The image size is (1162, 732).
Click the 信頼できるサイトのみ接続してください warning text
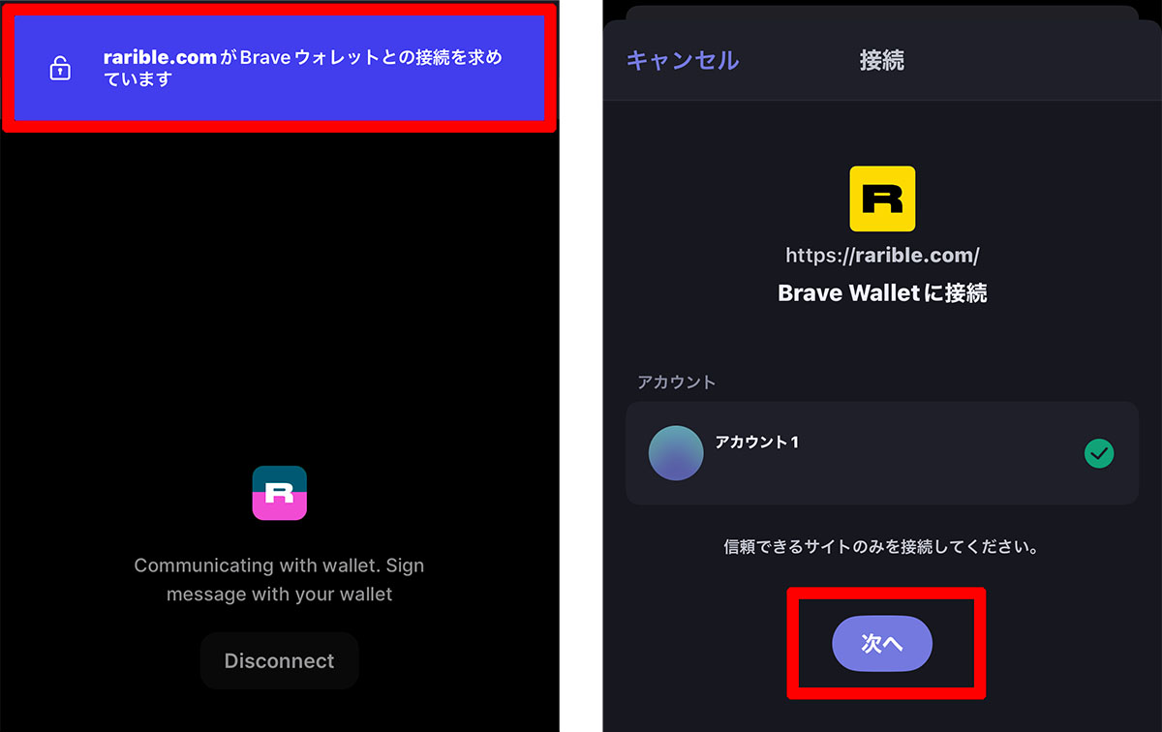(x=882, y=547)
